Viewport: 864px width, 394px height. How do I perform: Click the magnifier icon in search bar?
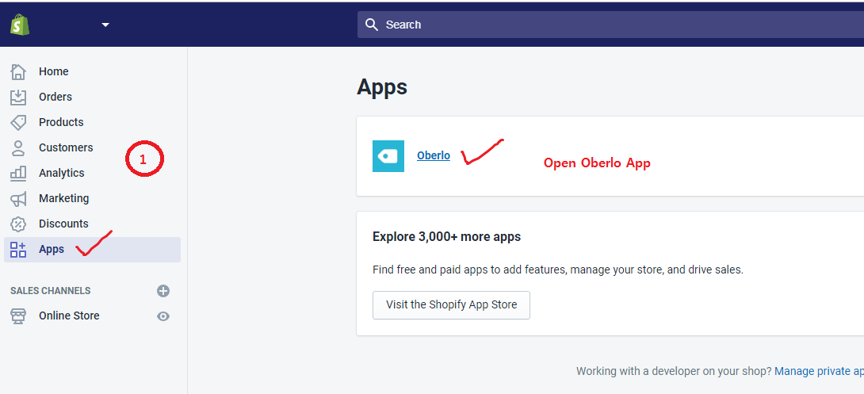[372, 25]
